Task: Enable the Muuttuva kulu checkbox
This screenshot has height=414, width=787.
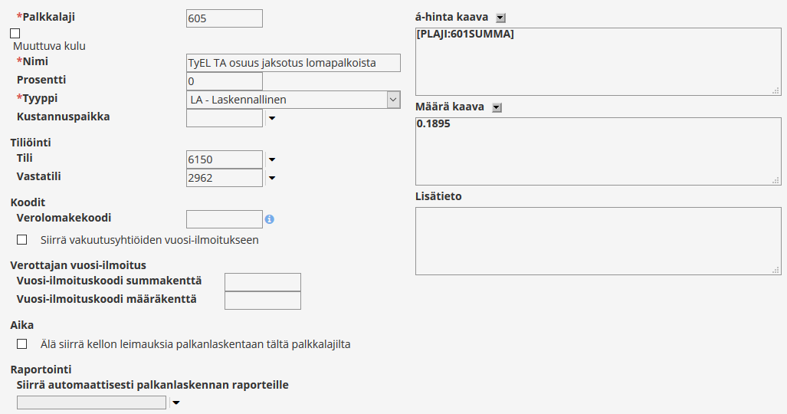Action: point(15,34)
